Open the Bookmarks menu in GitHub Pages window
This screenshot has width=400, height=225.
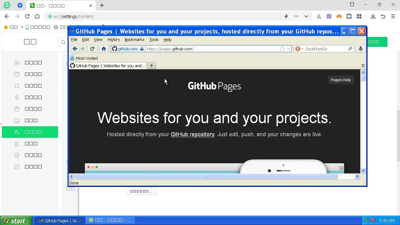coord(134,40)
